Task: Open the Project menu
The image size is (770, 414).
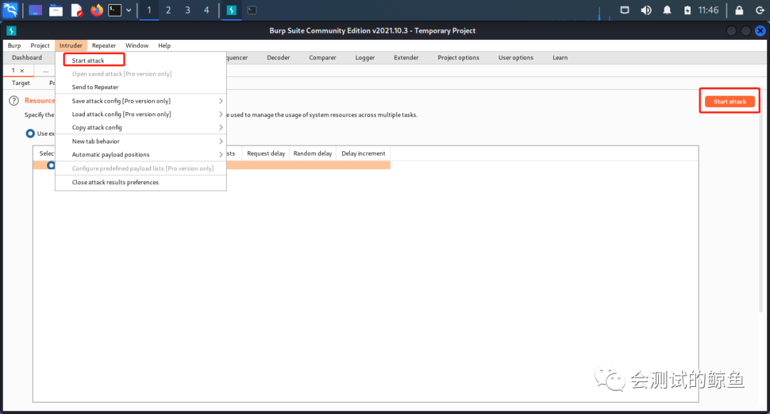Action: pyautogui.click(x=40, y=45)
